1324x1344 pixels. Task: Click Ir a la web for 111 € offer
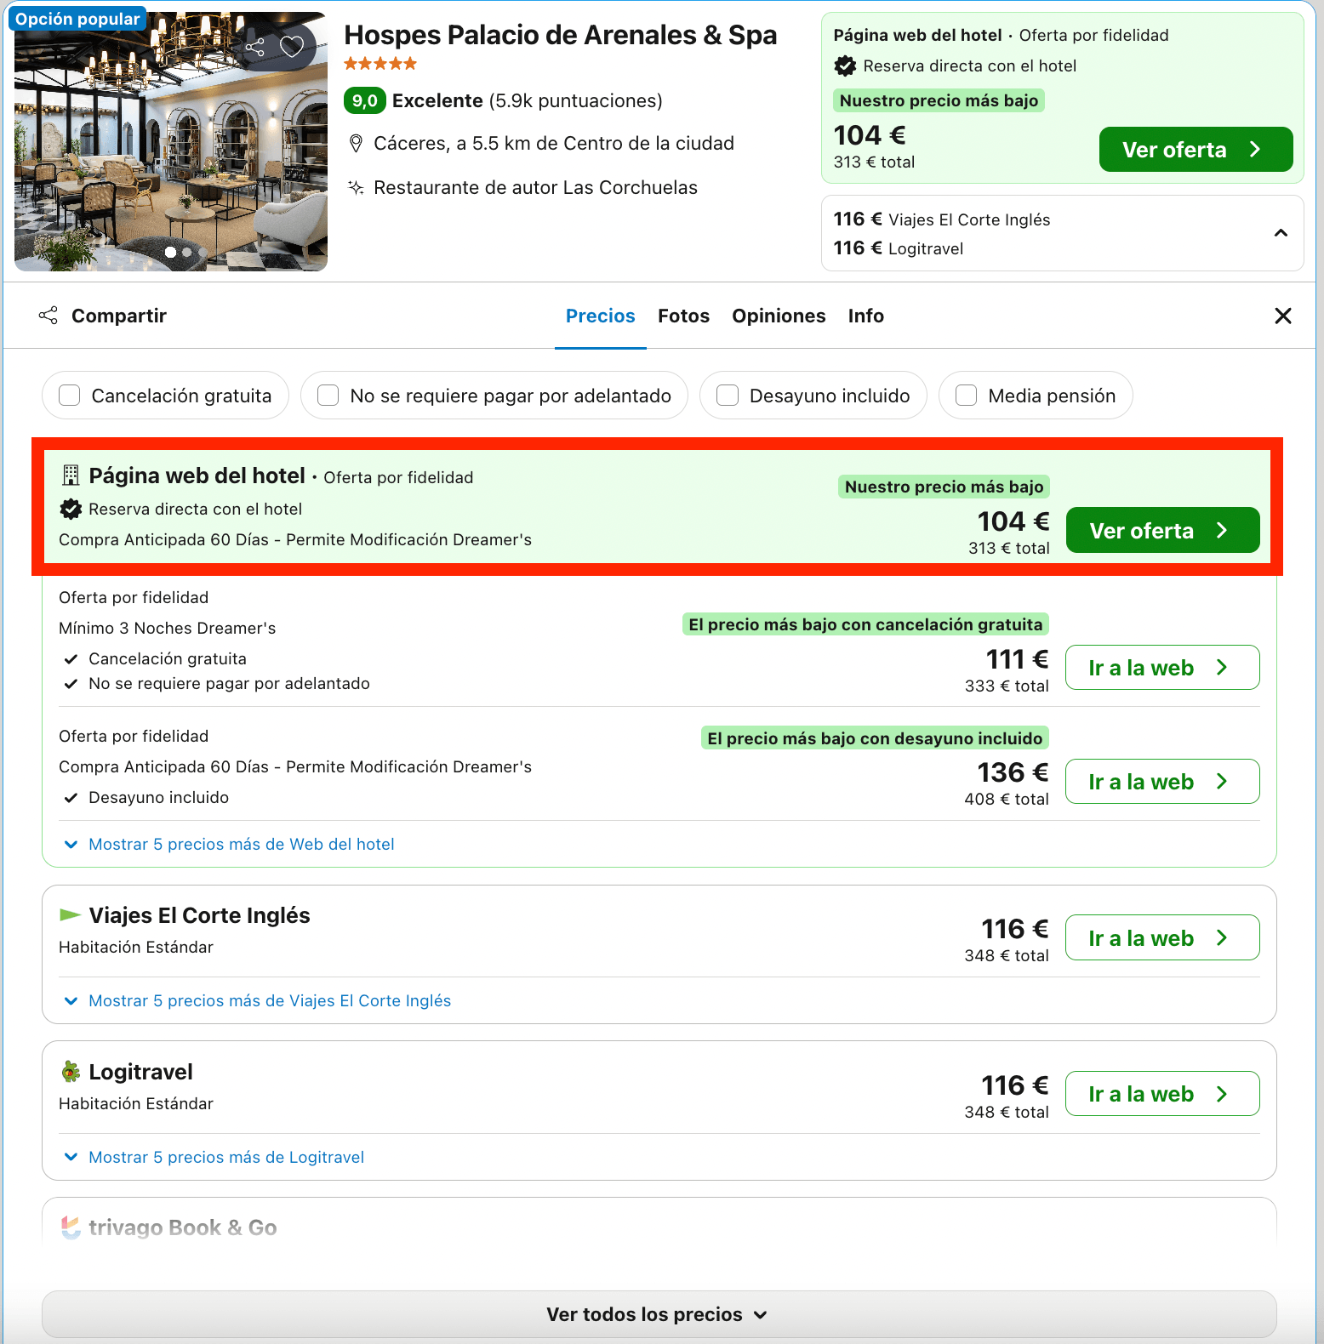coord(1162,668)
